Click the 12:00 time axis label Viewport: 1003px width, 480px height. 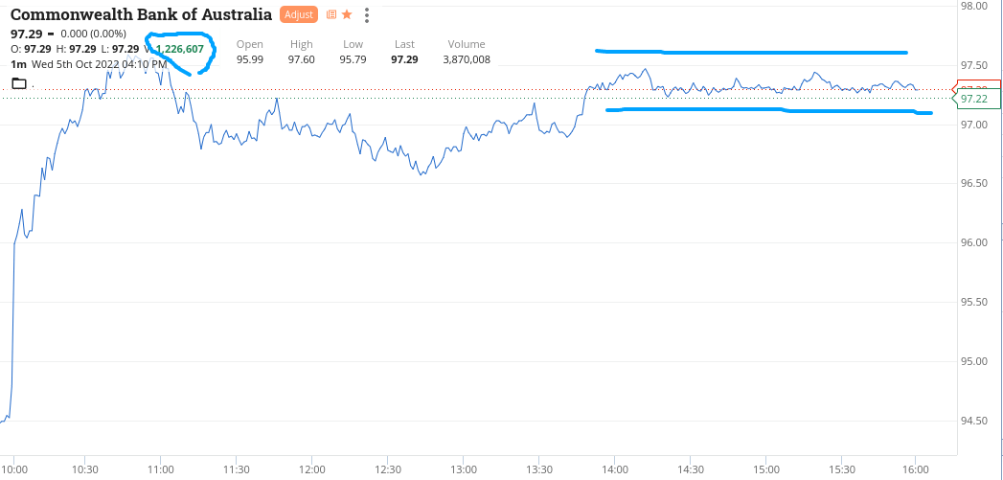click(312, 469)
